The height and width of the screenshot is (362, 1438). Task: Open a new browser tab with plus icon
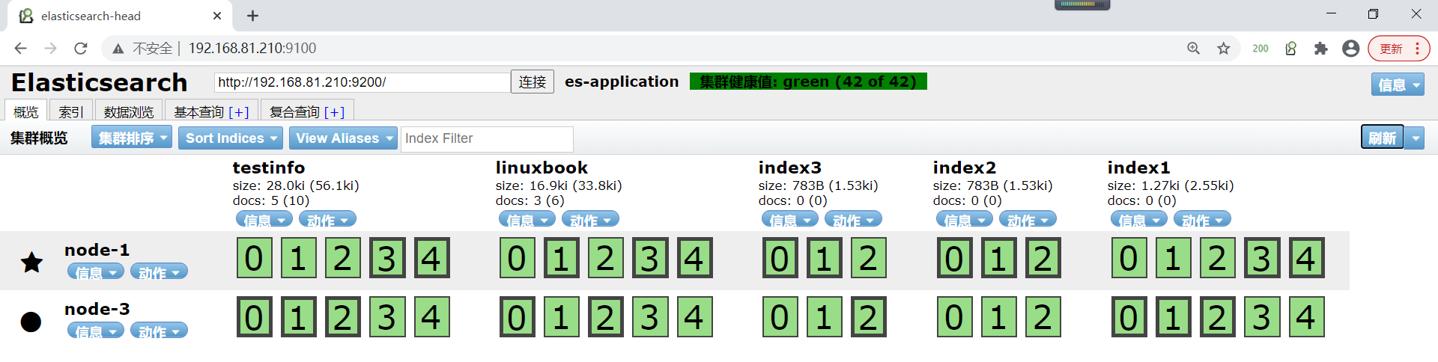coord(253,16)
